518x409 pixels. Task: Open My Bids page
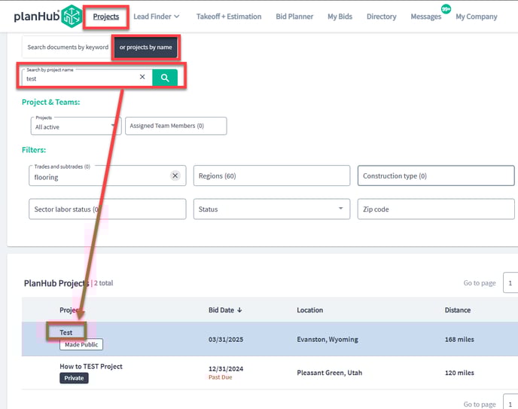point(340,17)
